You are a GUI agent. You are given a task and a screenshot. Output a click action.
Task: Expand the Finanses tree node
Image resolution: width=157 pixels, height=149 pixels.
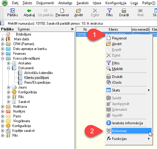[2, 54]
